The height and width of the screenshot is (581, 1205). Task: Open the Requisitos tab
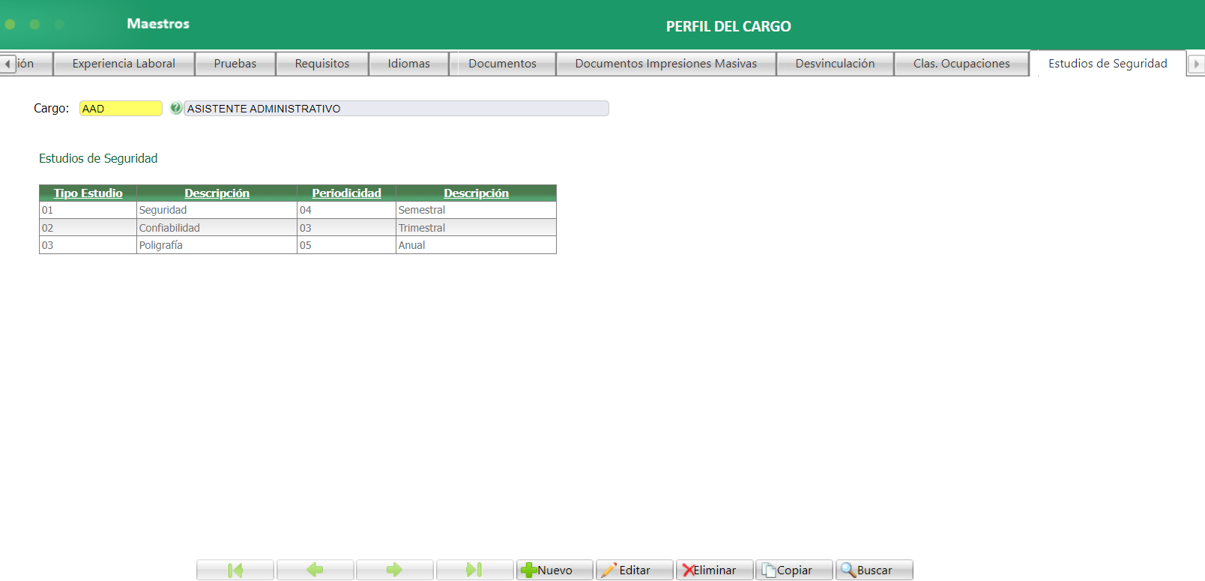[x=322, y=64]
